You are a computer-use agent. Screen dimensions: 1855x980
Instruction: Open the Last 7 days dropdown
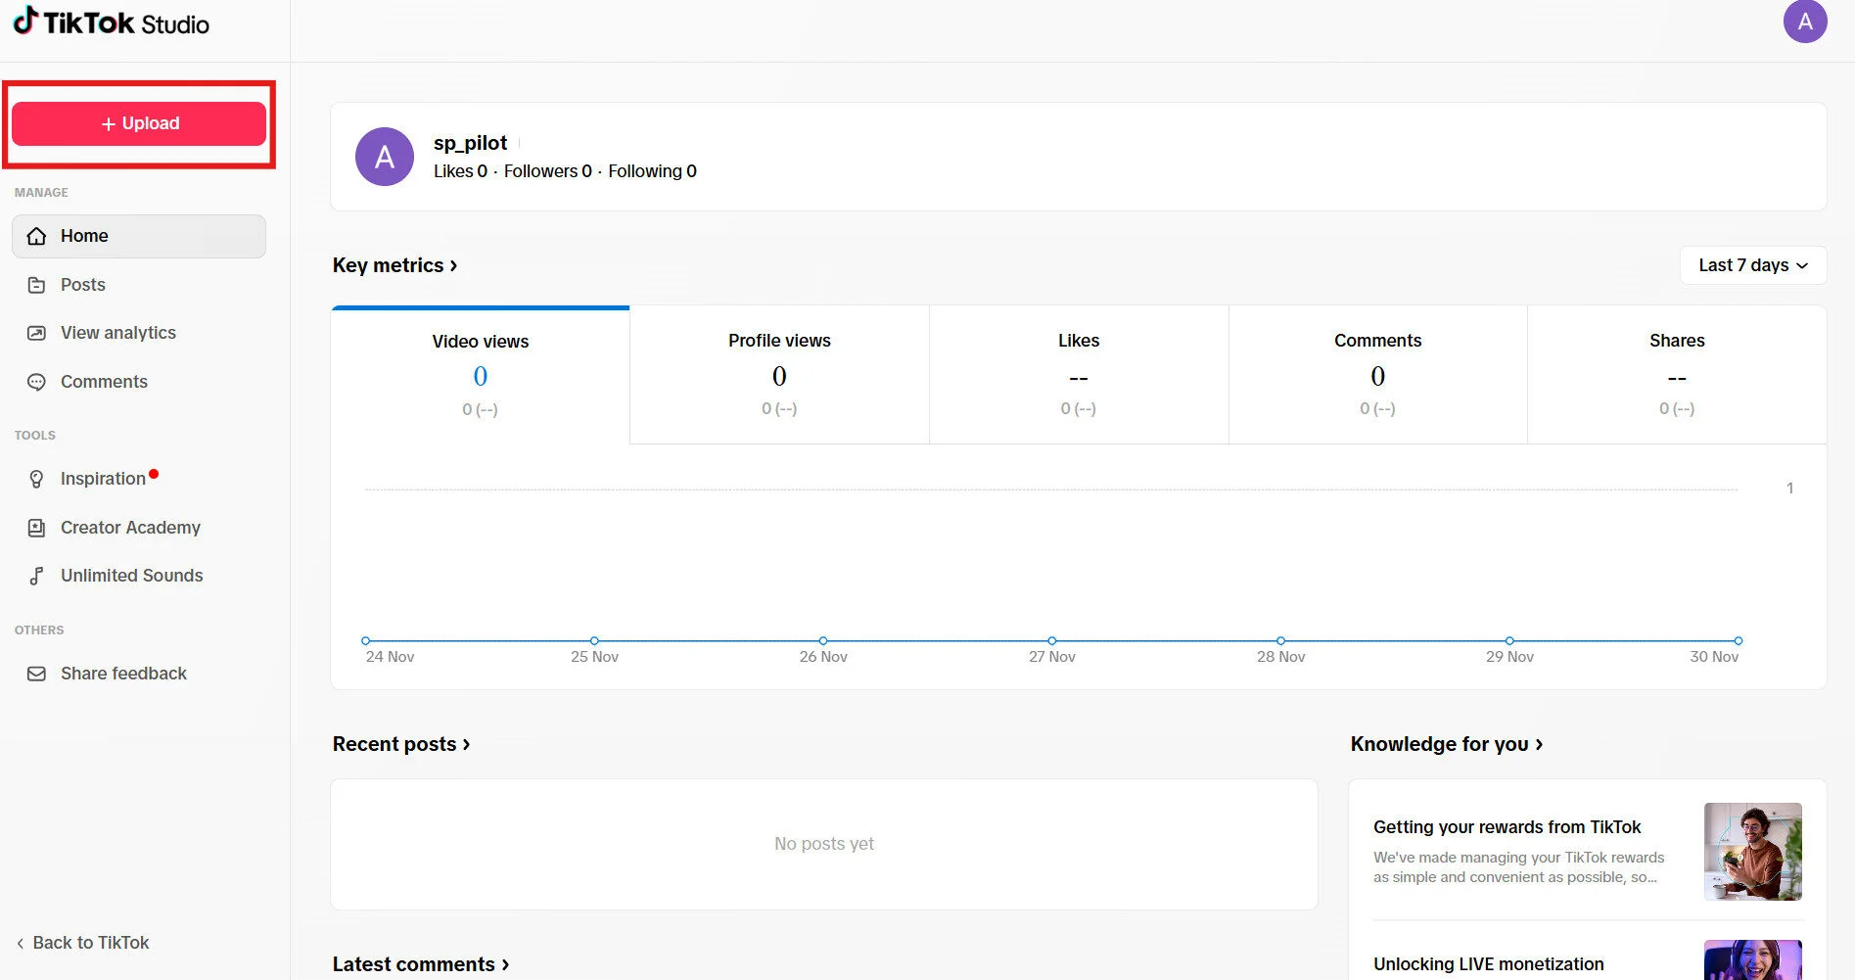(x=1752, y=264)
